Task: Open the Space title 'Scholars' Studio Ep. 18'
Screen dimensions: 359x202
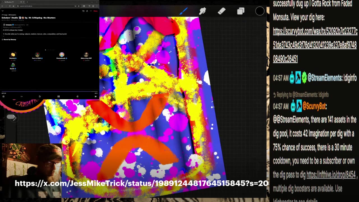Action: coord(29,18)
